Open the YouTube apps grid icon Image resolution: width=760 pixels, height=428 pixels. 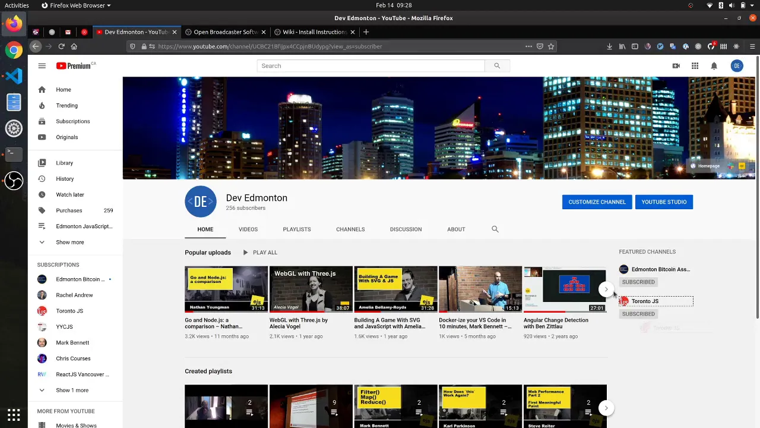click(x=695, y=66)
